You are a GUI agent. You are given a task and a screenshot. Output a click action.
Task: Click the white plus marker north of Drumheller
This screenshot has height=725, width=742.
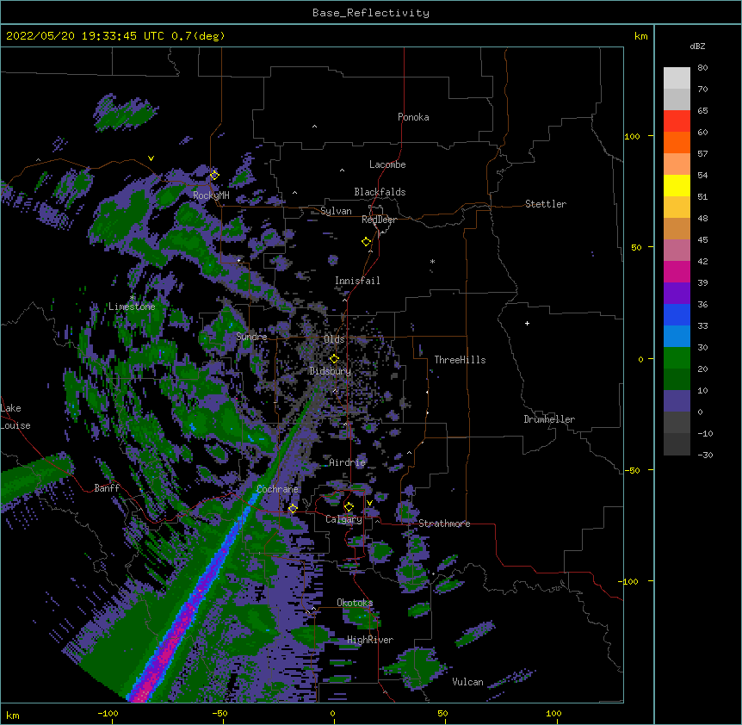(x=527, y=323)
